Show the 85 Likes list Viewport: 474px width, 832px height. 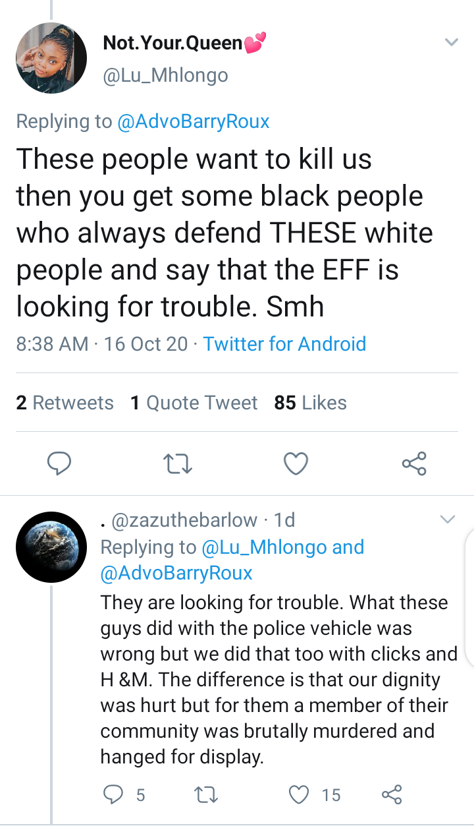point(310,402)
